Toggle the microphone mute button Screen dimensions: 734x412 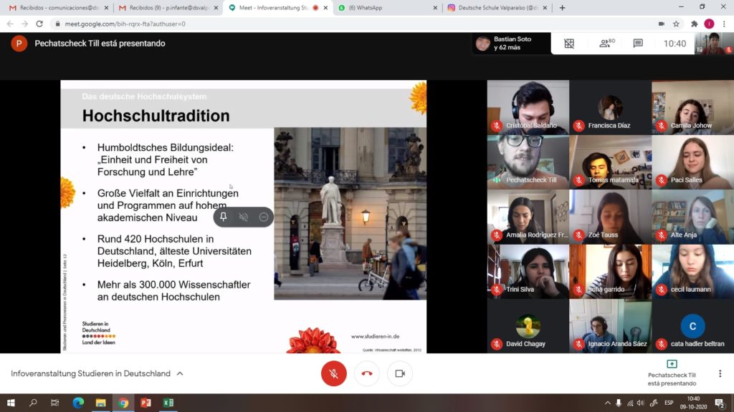pyautogui.click(x=333, y=373)
